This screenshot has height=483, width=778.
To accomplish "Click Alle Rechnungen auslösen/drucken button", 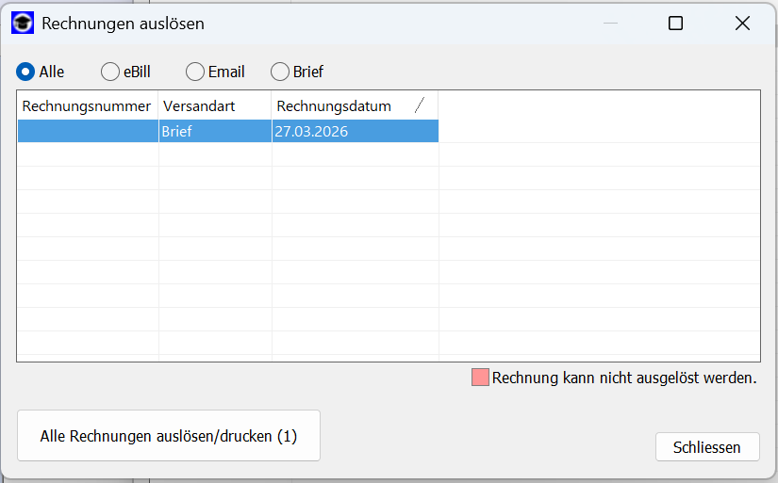I will [169, 436].
